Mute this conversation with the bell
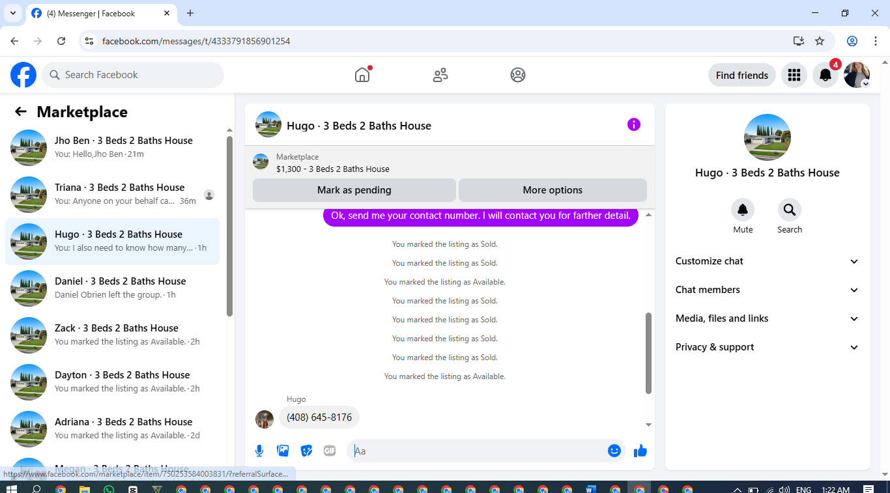890x493 pixels. coord(743,210)
